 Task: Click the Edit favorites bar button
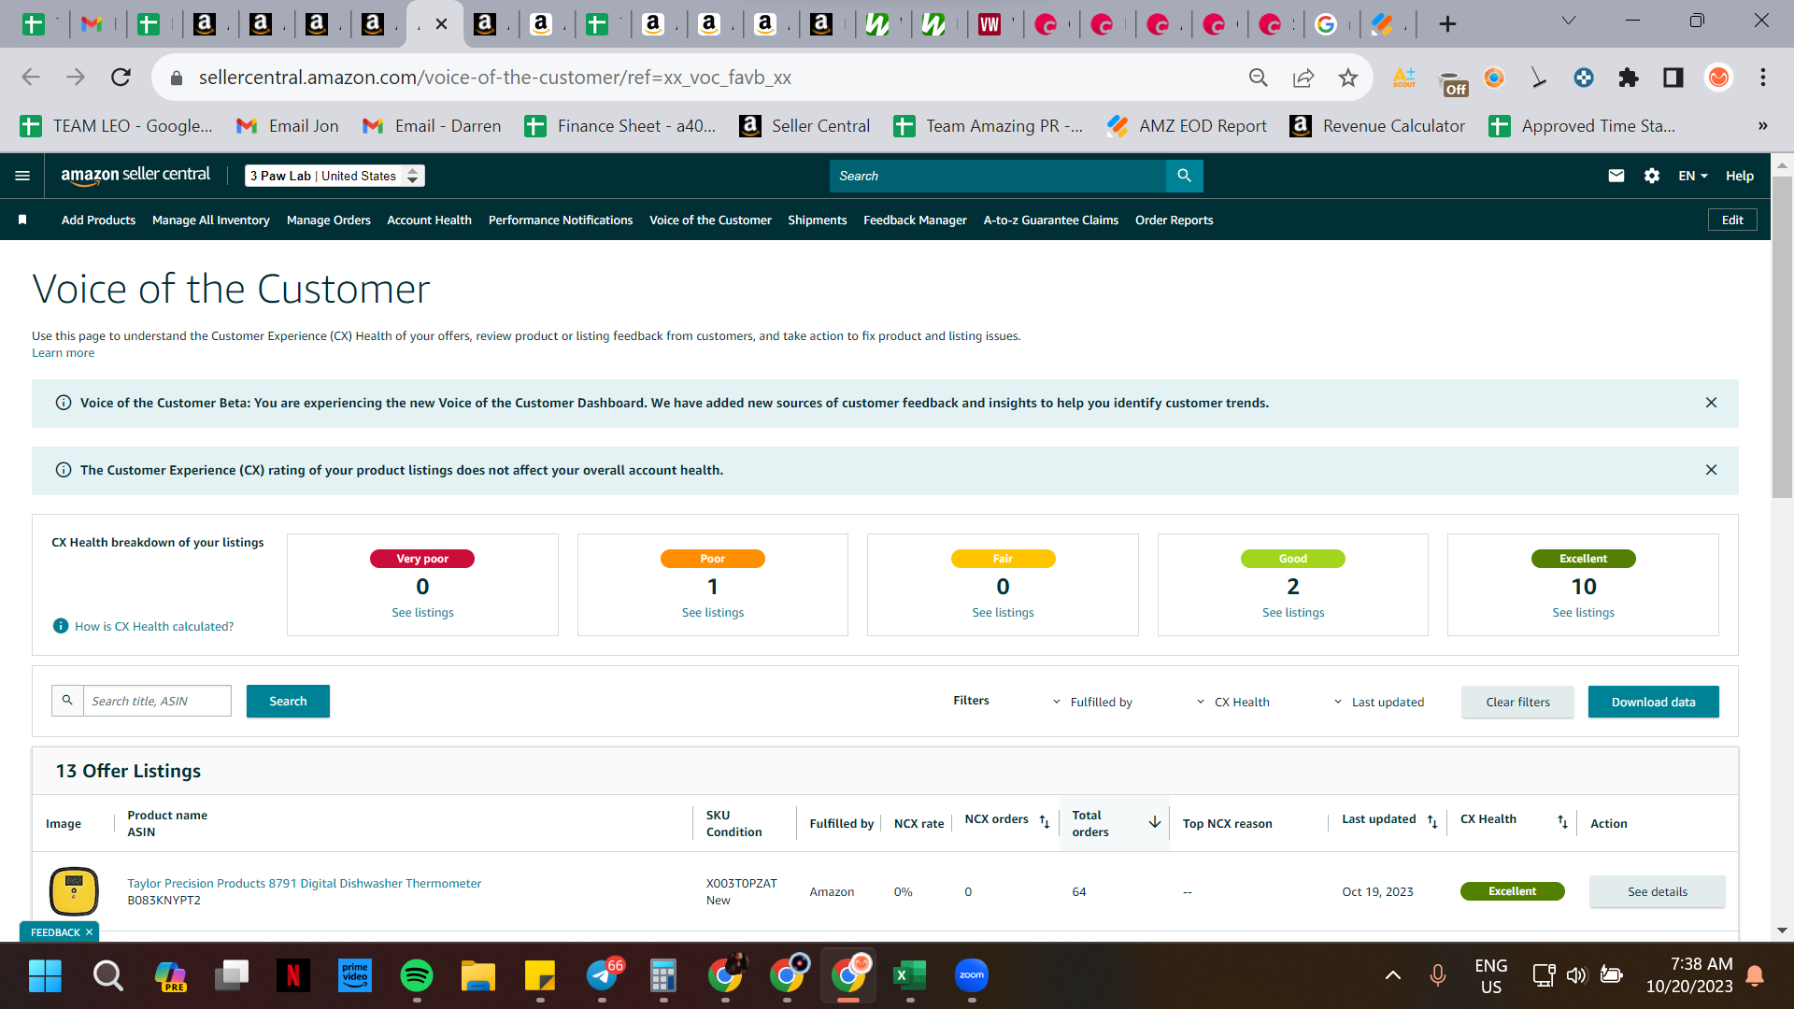(x=1732, y=220)
